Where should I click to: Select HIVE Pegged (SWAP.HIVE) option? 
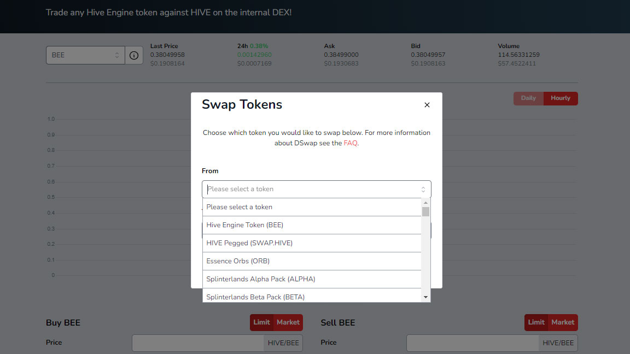312,243
